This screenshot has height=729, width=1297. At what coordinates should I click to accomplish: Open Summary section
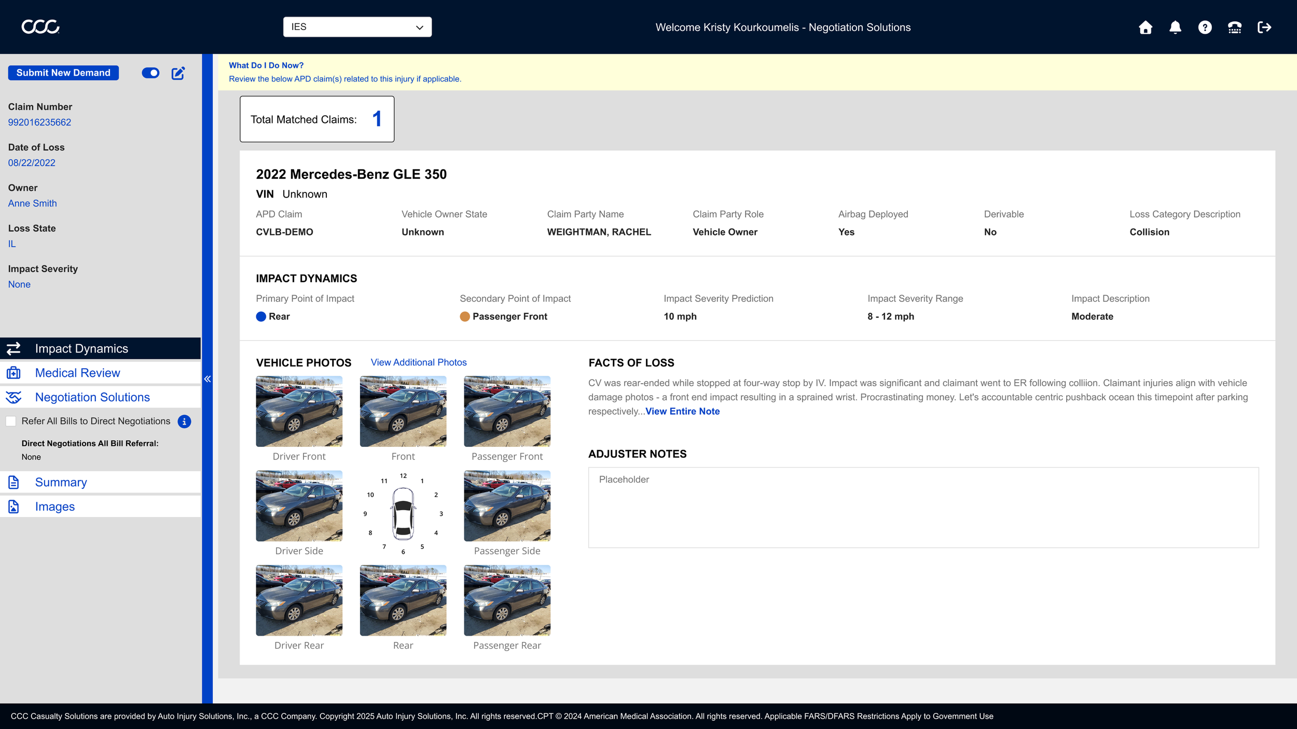[101, 482]
